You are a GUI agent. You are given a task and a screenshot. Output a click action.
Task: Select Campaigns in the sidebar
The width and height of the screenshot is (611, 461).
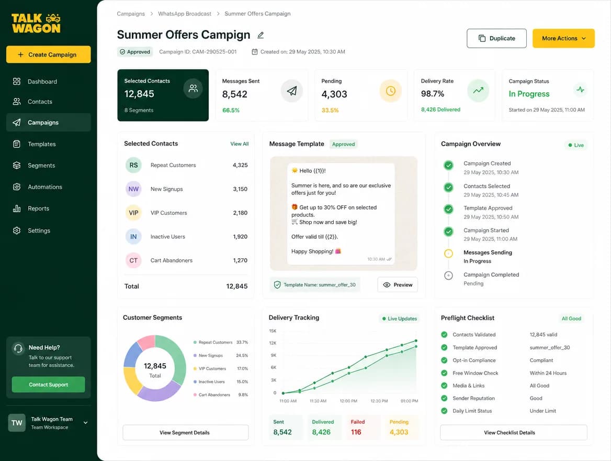[x=48, y=123]
